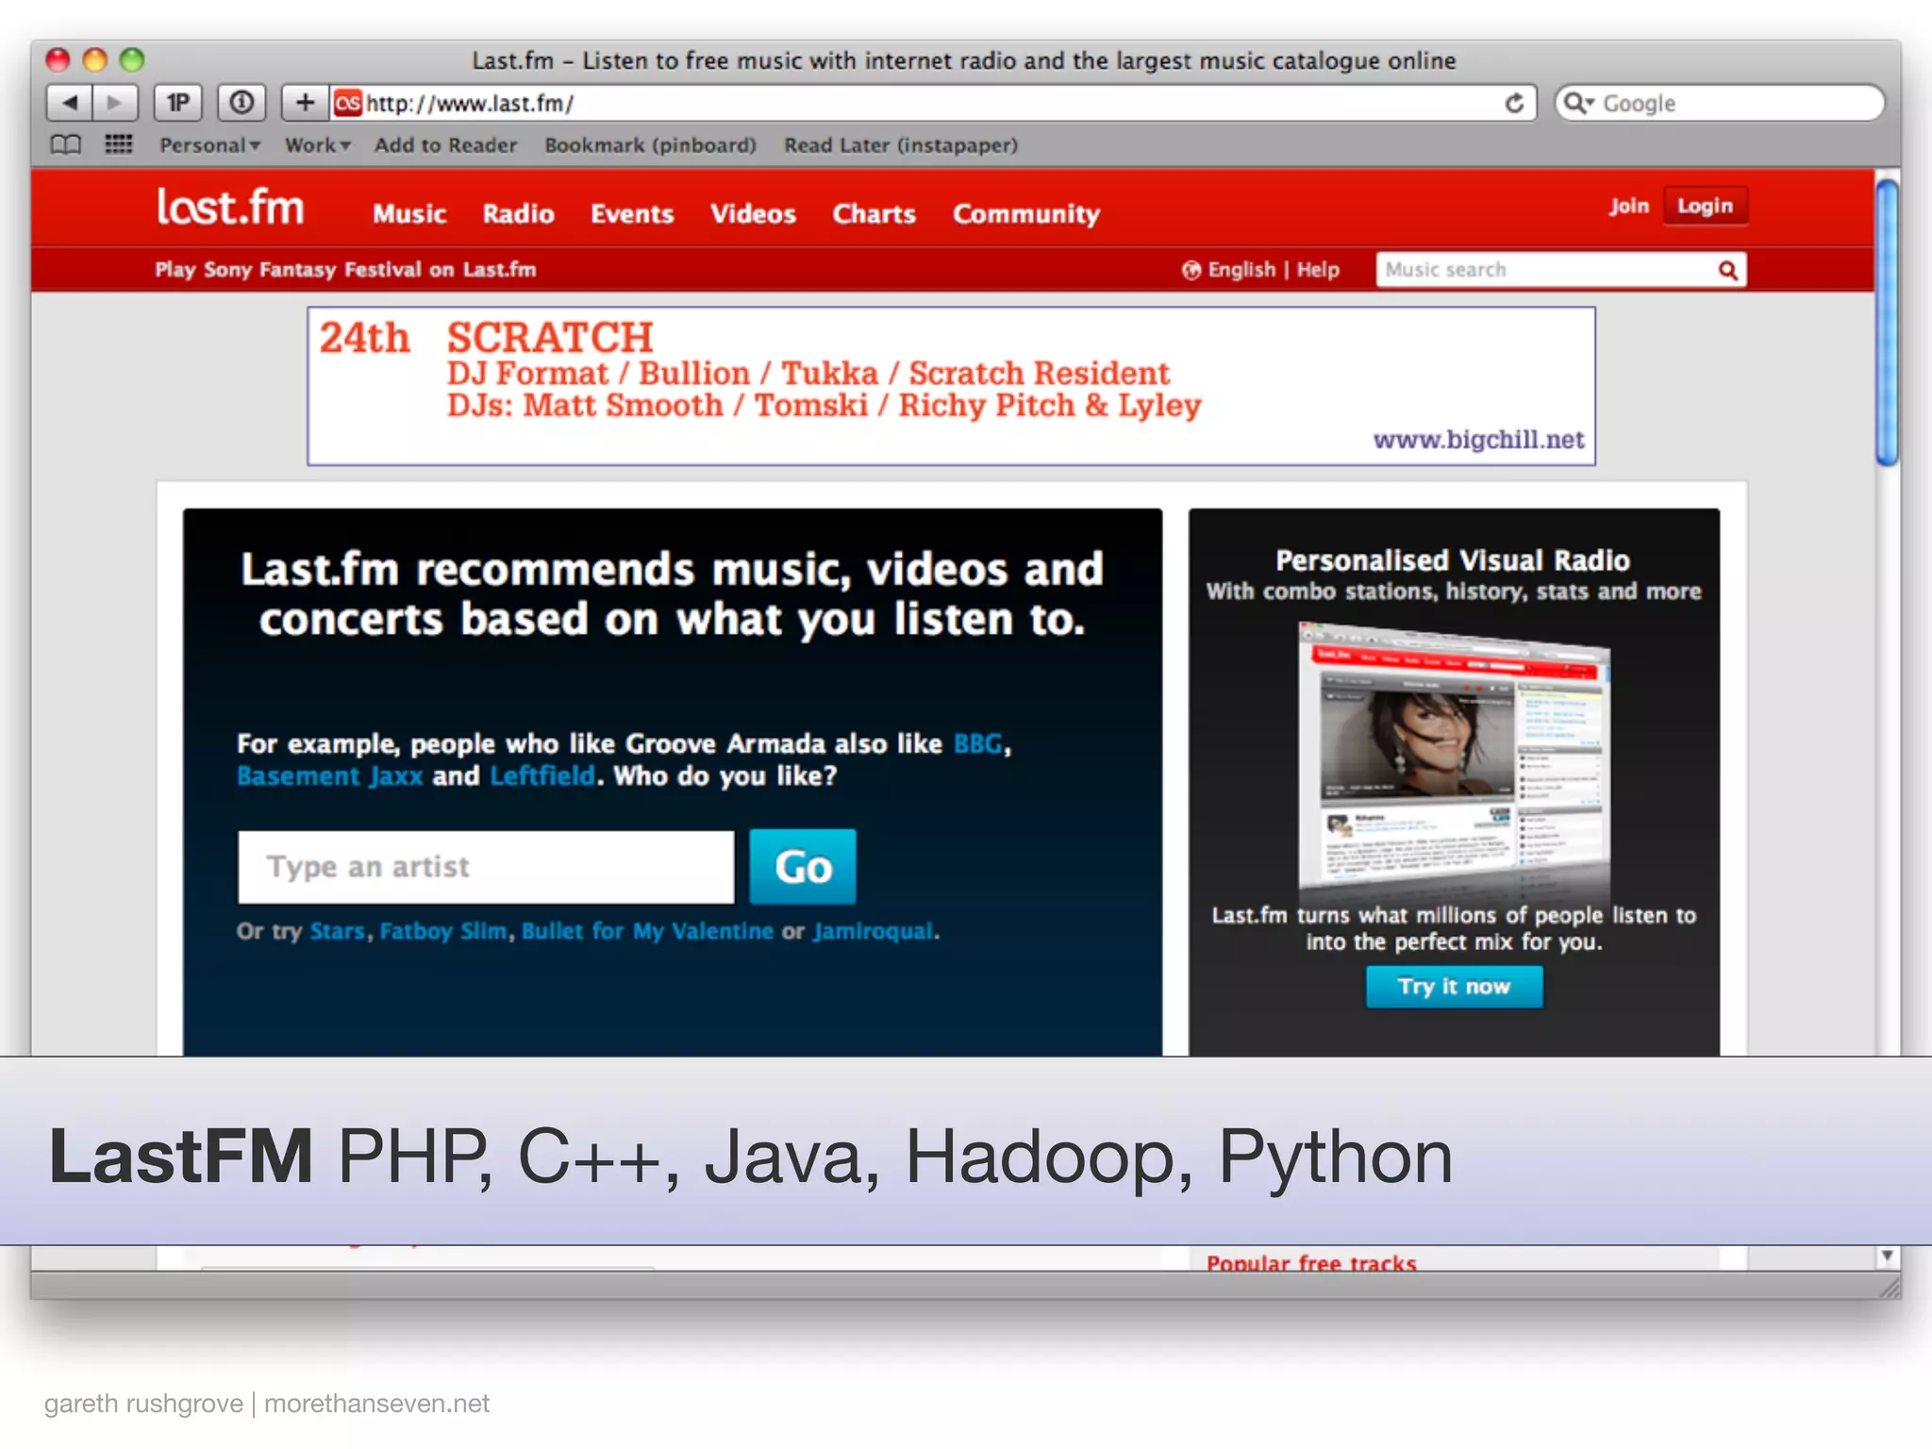Click the last.fm favicon in address bar
This screenshot has height=1449, width=1932.
[x=347, y=103]
